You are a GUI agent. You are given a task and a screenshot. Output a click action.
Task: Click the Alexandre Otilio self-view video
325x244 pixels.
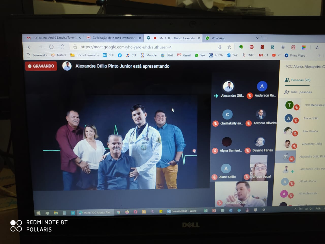coord(242,194)
